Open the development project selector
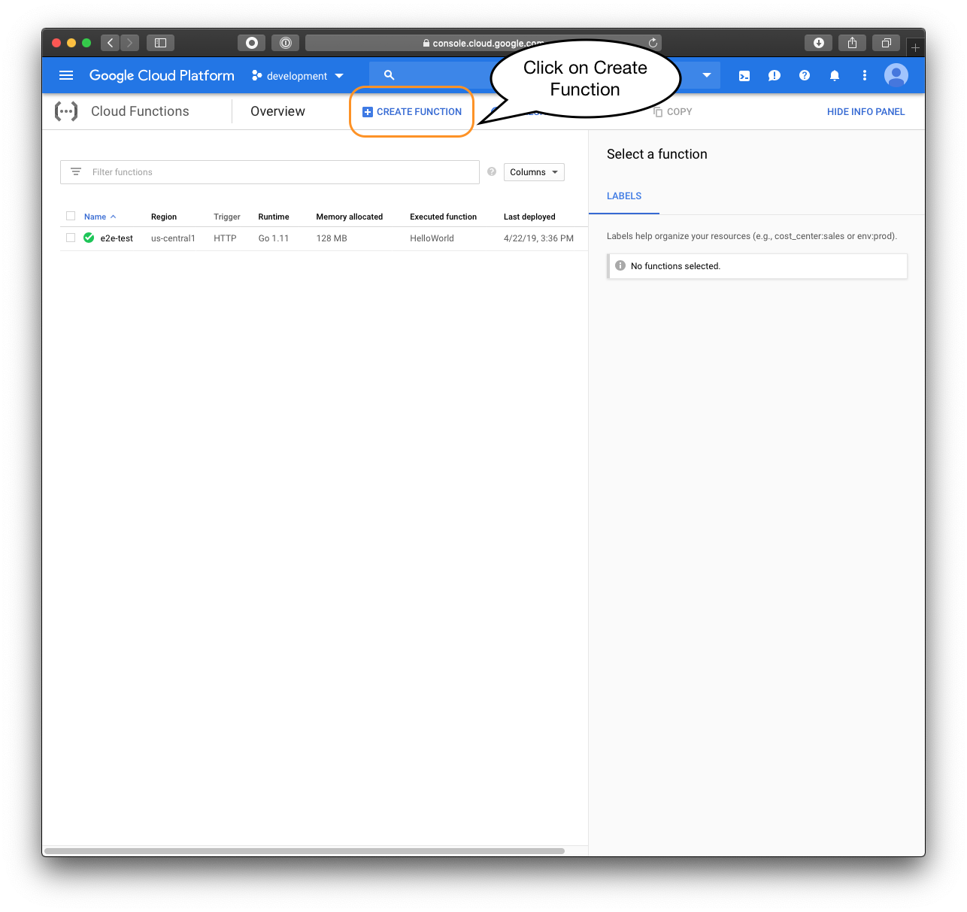The height and width of the screenshot is (912, 967). tap(298, 76)
